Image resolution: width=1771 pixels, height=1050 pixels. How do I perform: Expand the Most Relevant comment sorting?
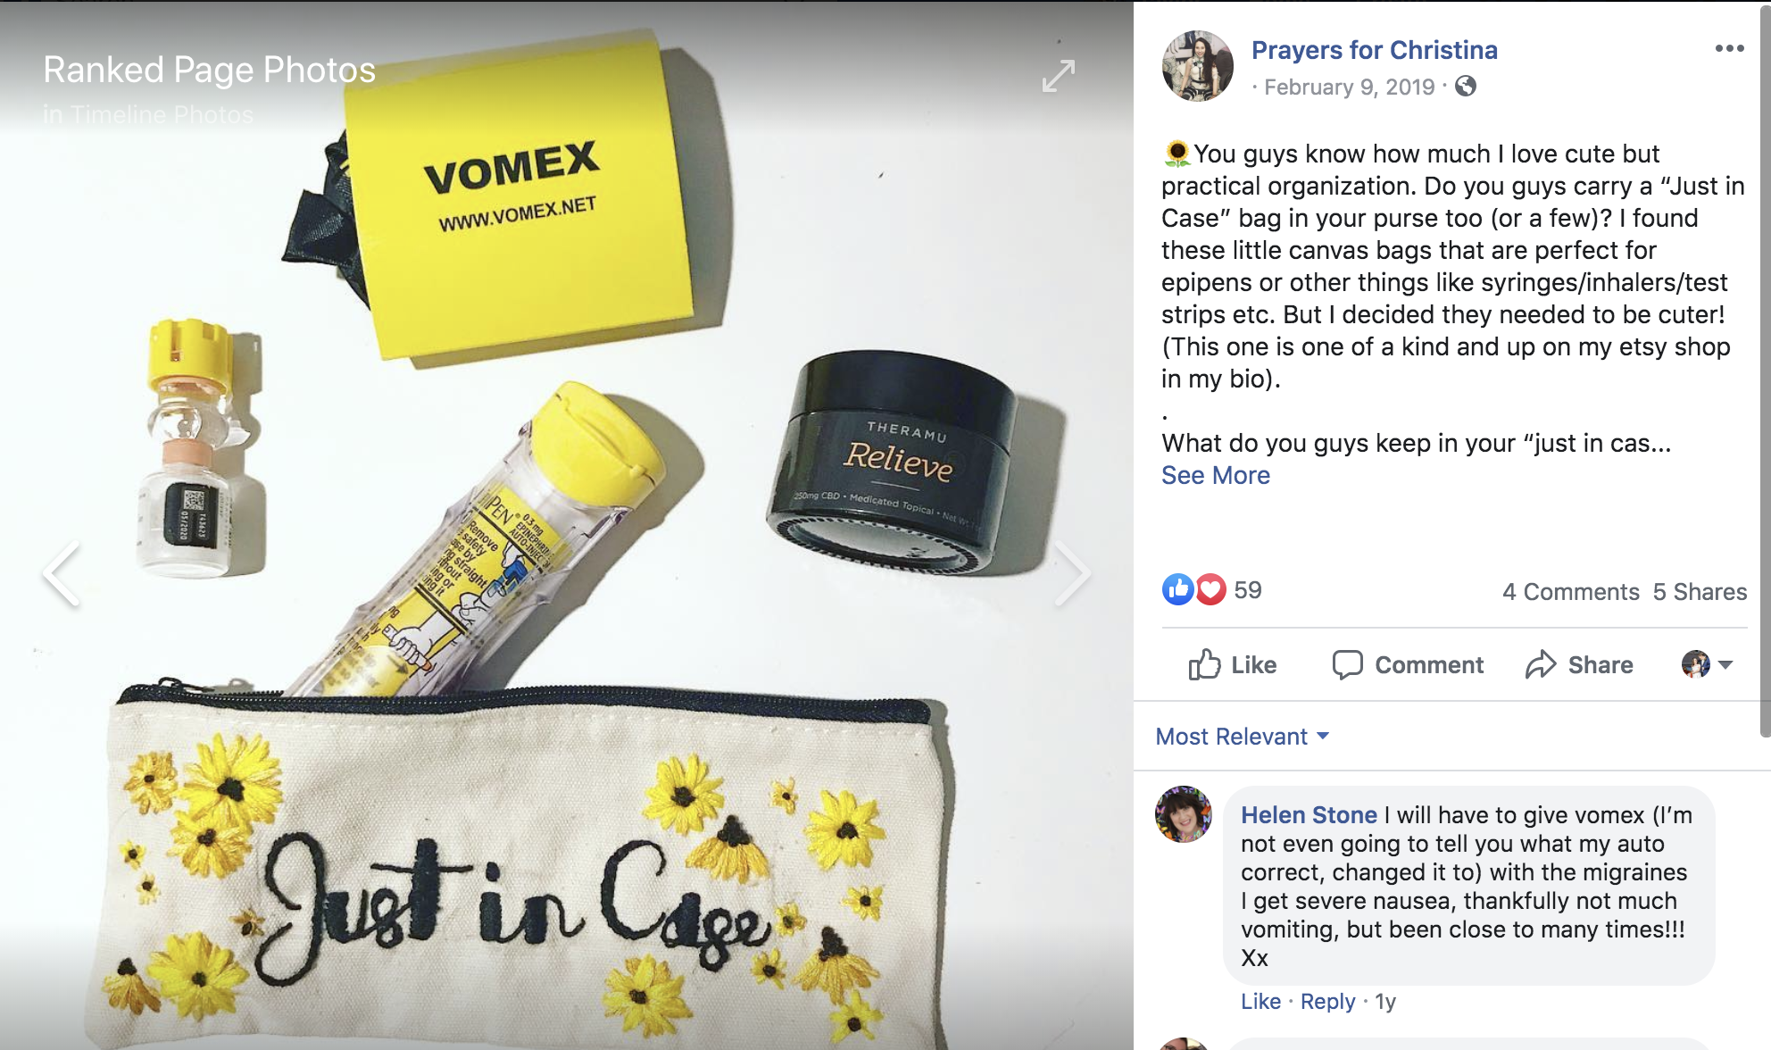tap(1242, 737)
